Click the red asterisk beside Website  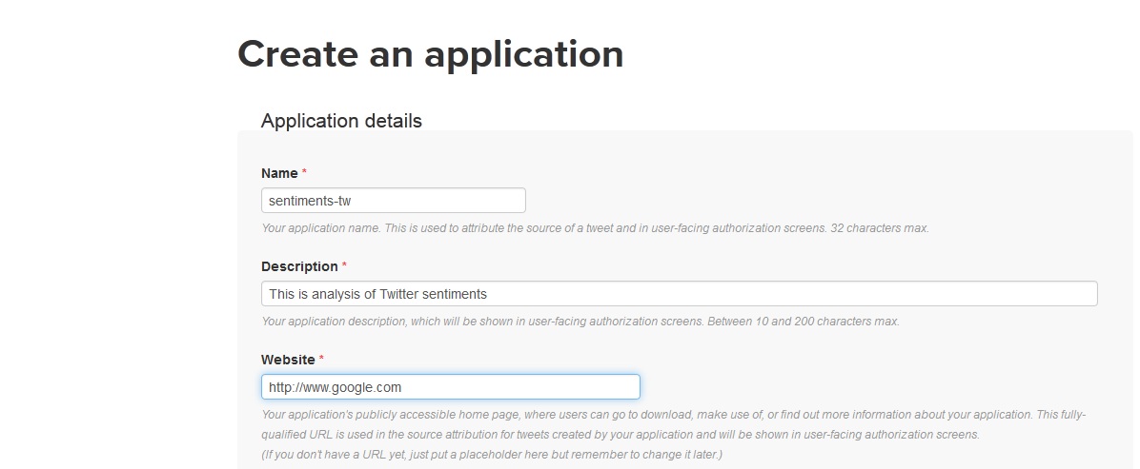321,360
